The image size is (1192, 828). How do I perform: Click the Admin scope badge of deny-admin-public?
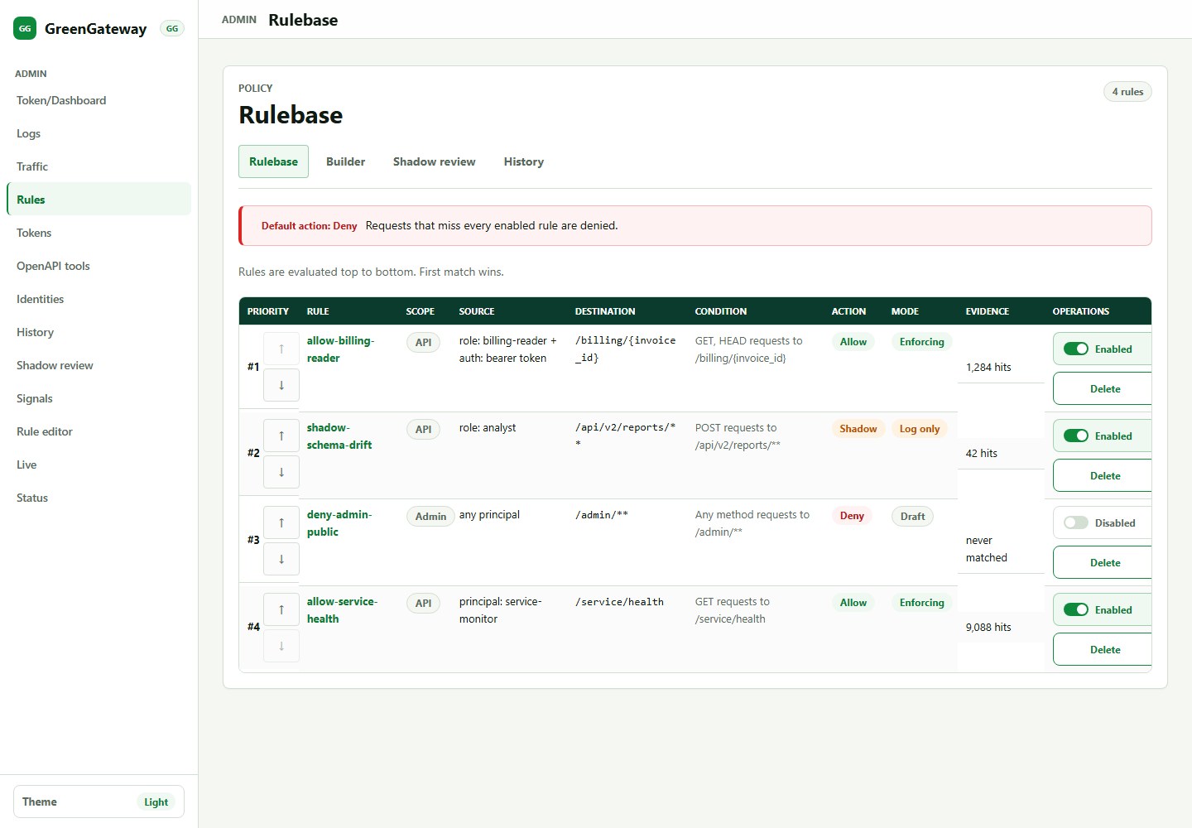coord(430,516)
